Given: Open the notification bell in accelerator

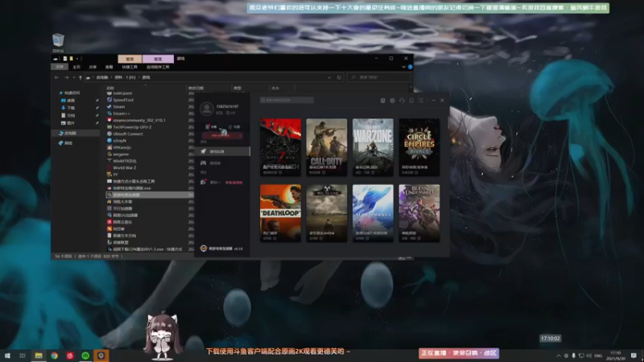Looking at the screenshot, I should coord(411,101).
